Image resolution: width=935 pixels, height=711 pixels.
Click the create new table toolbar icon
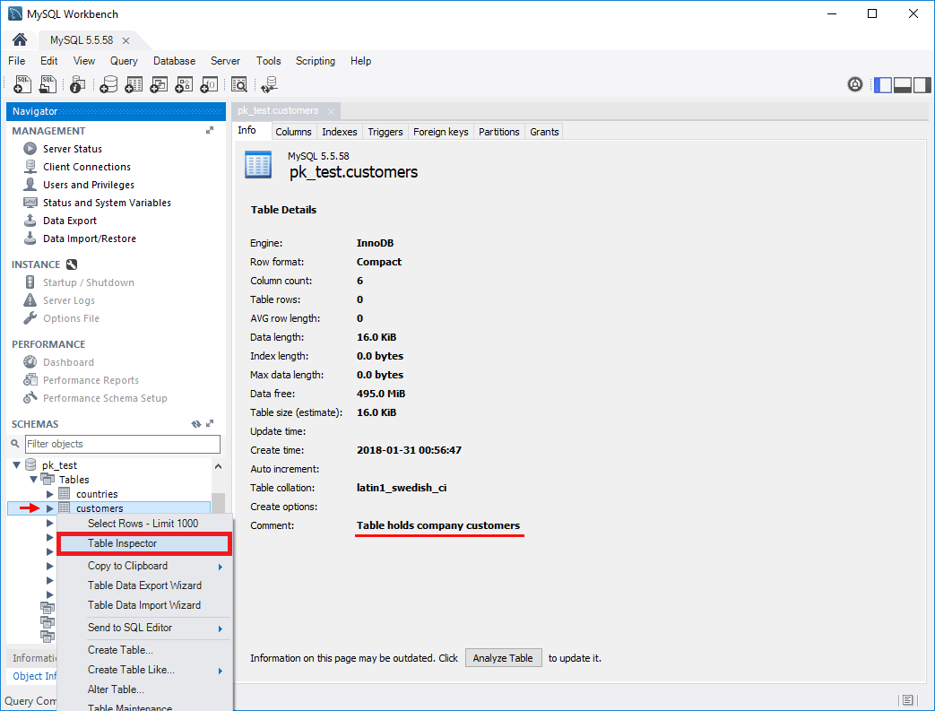(x=134, y=84)
